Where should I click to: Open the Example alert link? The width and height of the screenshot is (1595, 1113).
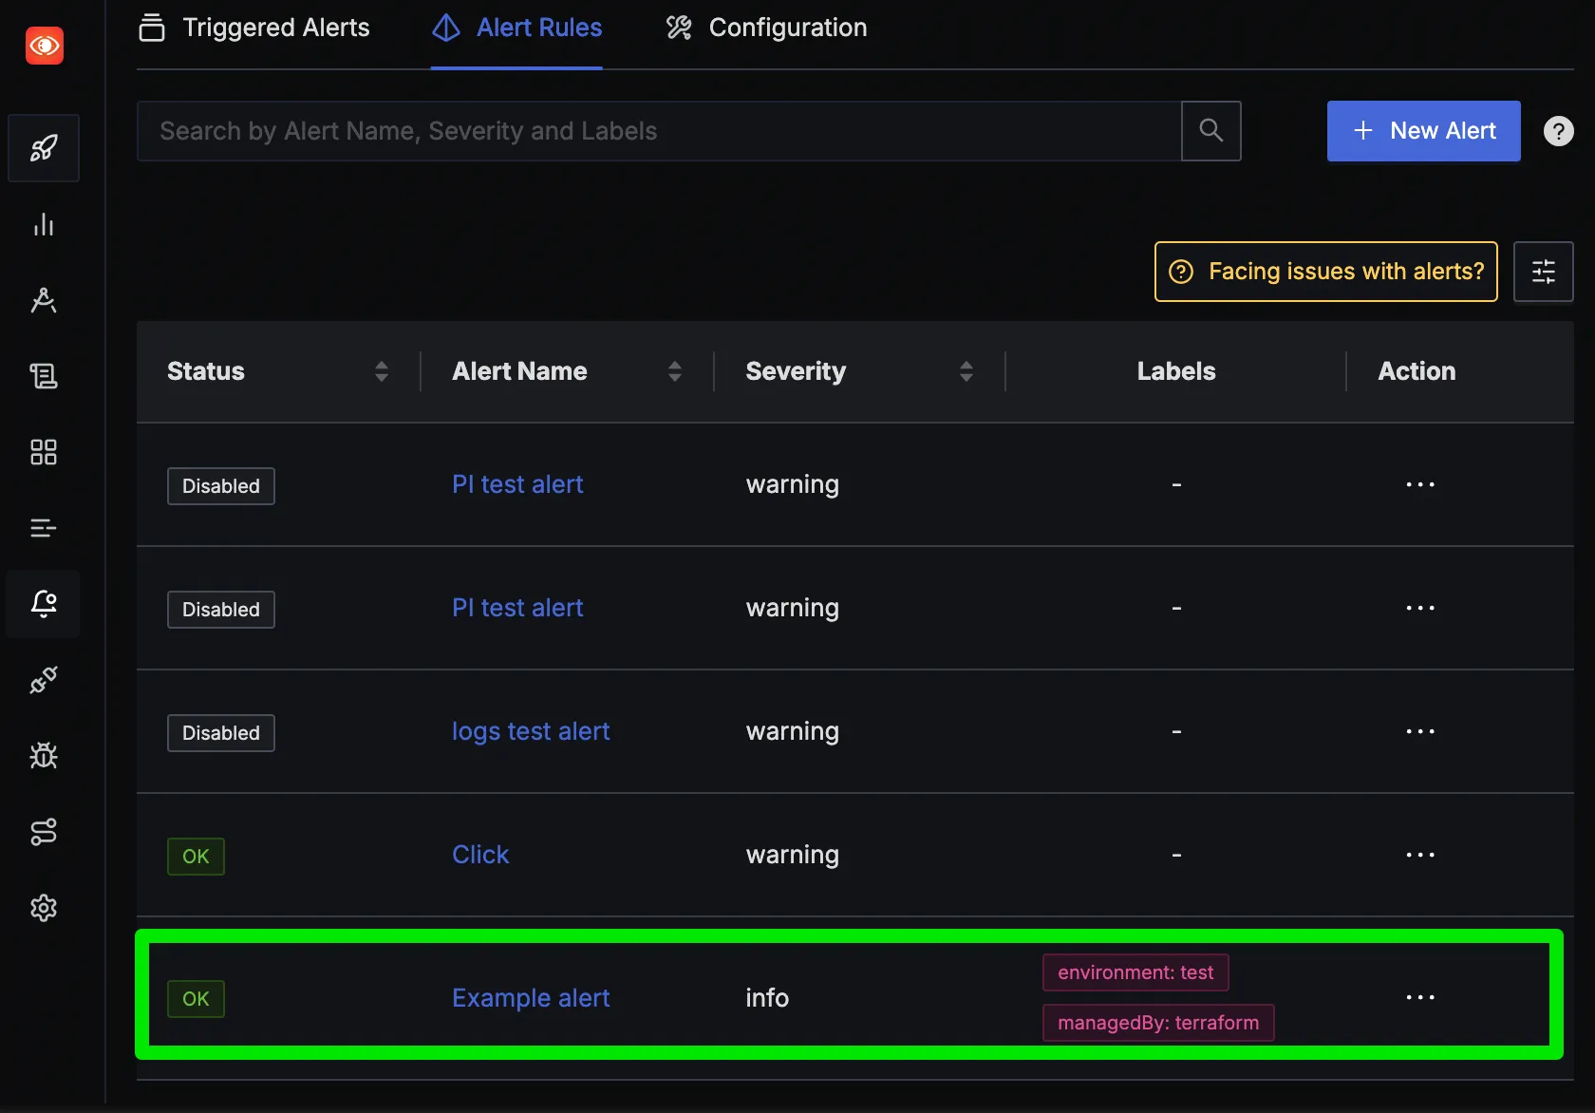(x=531, y=998)
